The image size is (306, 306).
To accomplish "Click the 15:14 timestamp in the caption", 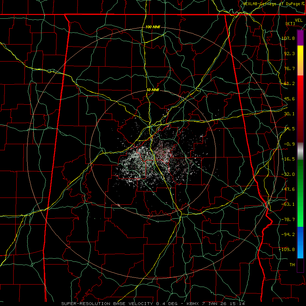I will pyautogui.click(x=237, y=304).
